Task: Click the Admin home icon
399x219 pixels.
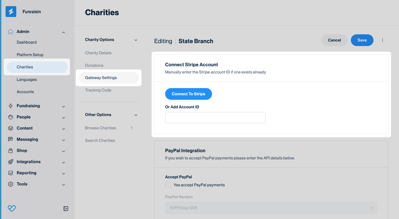Action: tap(11, 32)
